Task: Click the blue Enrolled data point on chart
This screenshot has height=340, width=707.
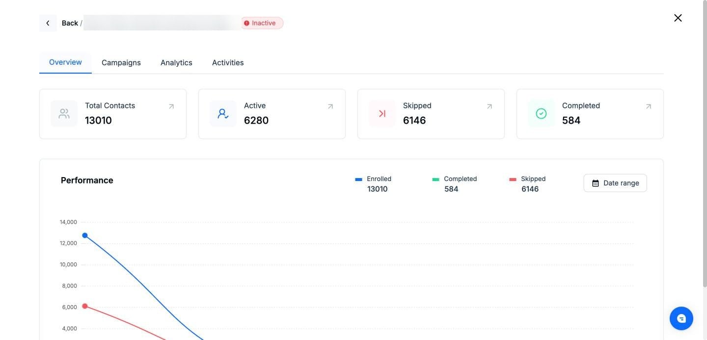Action: [85, 235]
